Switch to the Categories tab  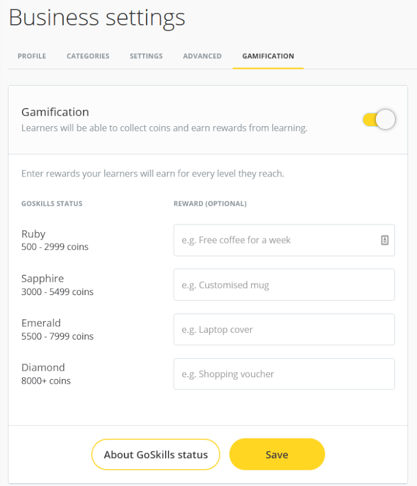87,56
